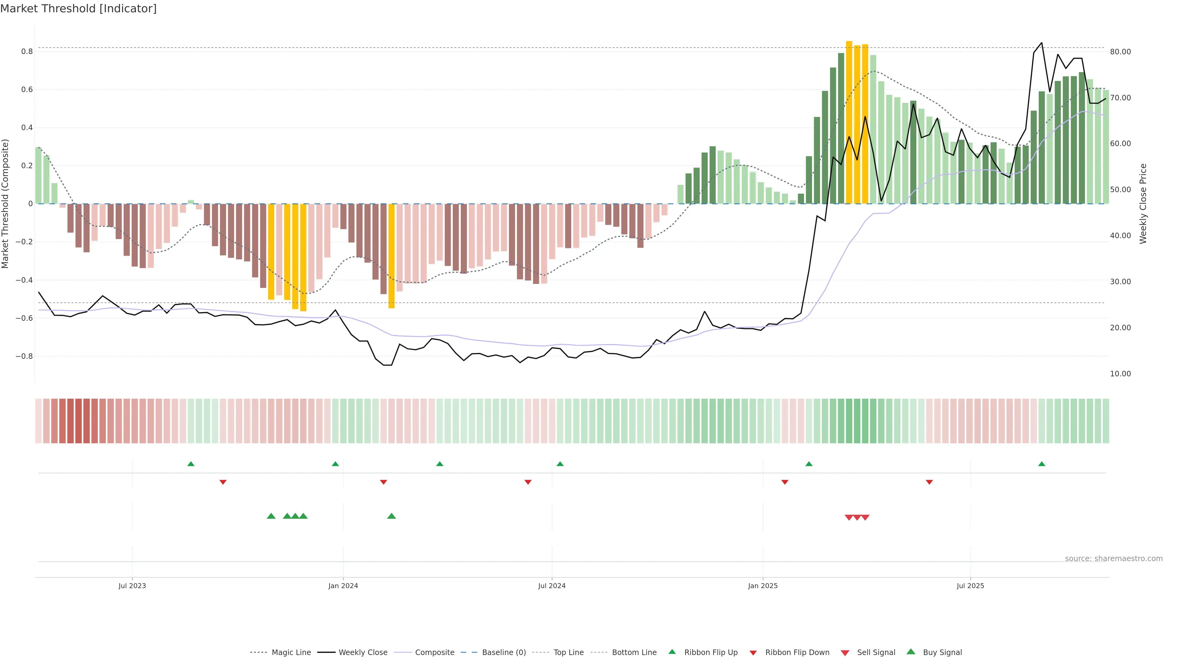This screenshot has width=1178, height=663.
Task: Click the leftmost green Buy Signal marker
Action: coord(271,516)
